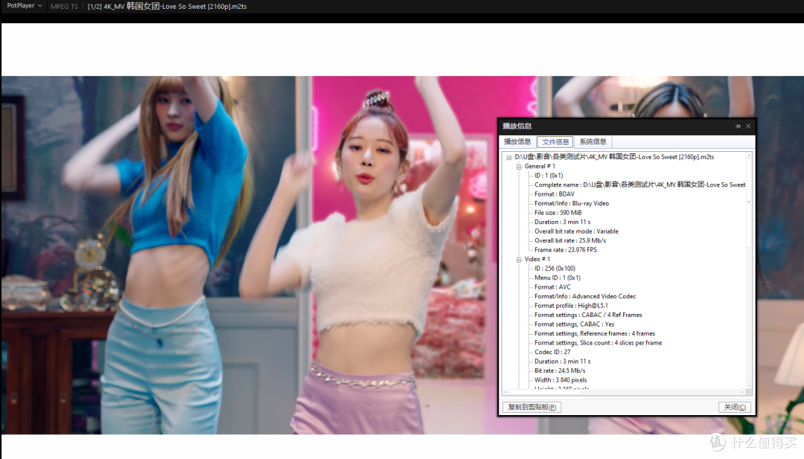Close the playback info dialog with X
804x459 pixels.
point(748,126)
